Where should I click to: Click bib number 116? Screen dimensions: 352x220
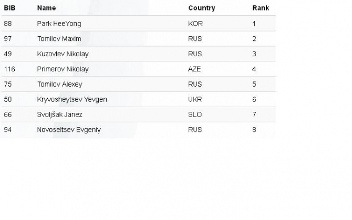coord(9,69)
